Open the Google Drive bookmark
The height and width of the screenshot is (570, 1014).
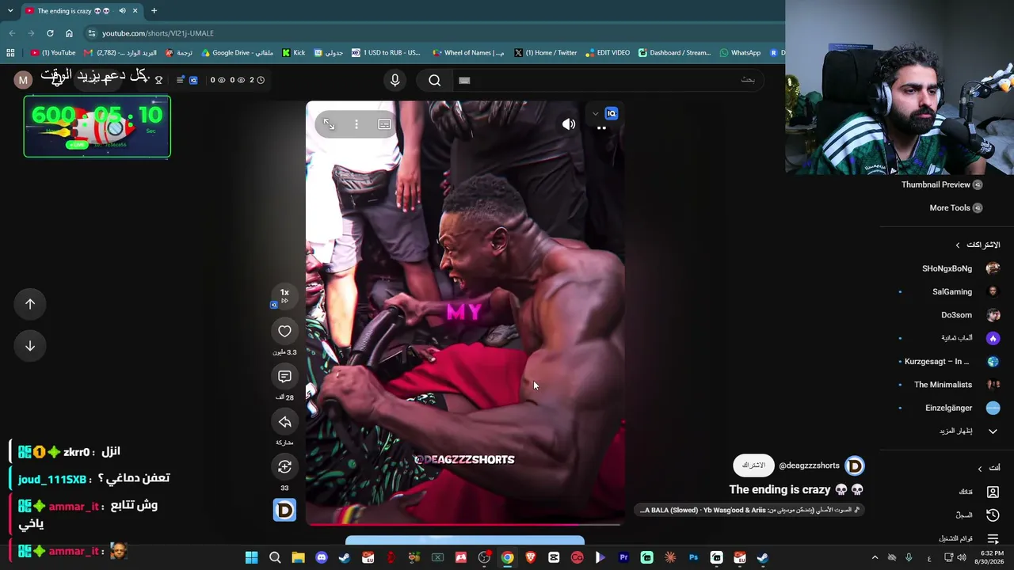point(237,53)
